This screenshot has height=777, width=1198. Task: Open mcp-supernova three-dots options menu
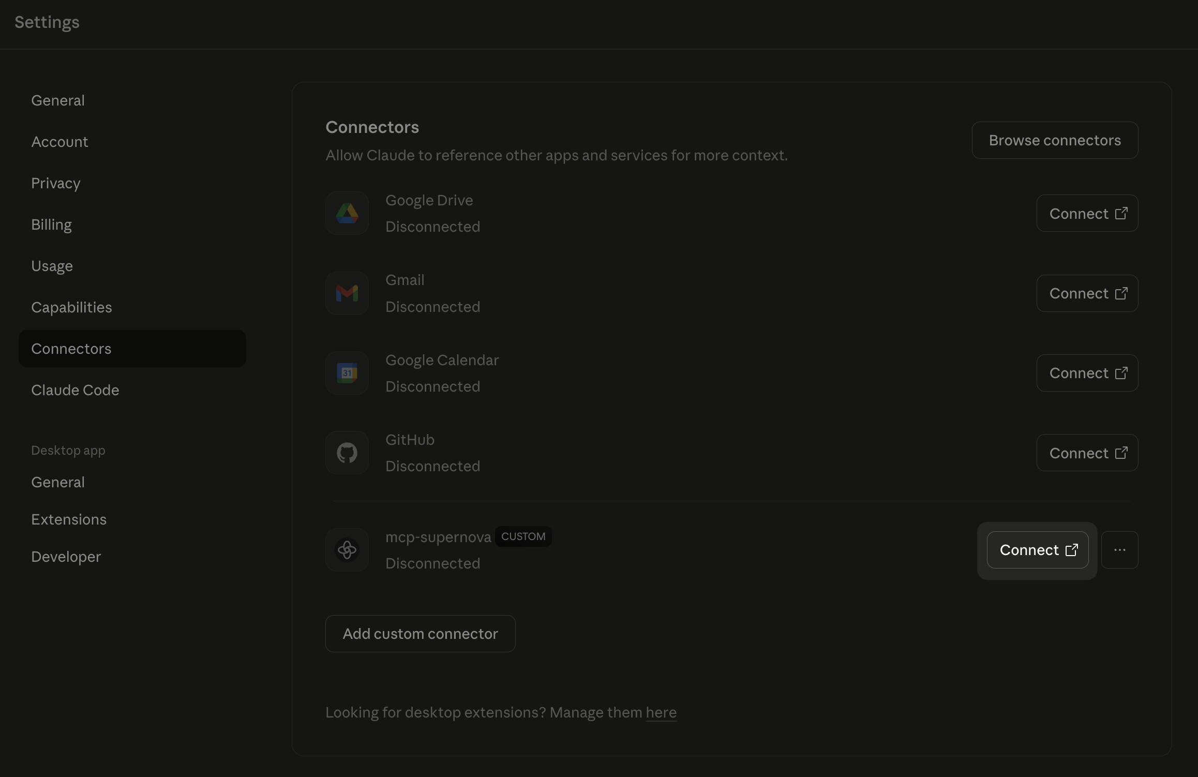pos(1119,550)
